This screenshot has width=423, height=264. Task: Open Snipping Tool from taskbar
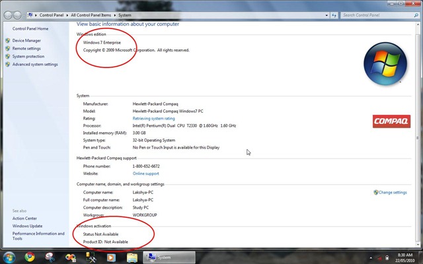(50, 257)
